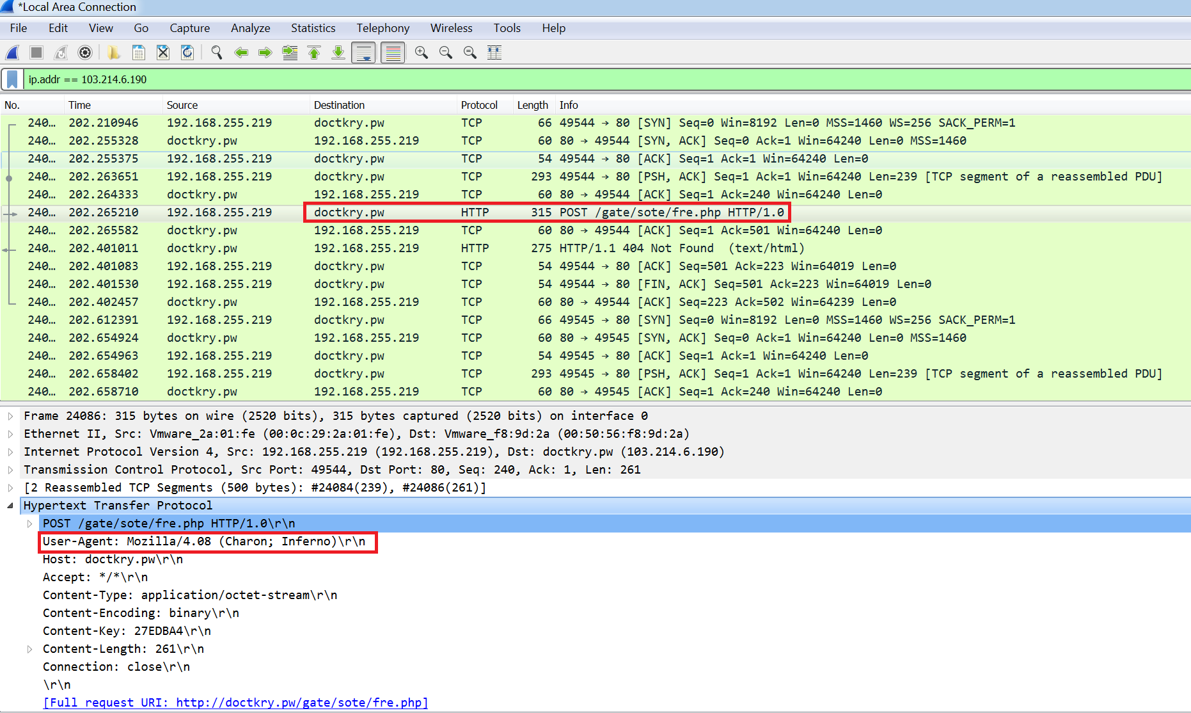Expand the Reassembled TCP Segments node
The width and height of the screenshot is (1191, 713).
10,488
